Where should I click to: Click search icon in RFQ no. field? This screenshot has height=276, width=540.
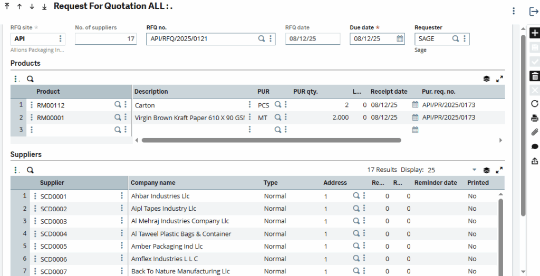pos(261,39)
